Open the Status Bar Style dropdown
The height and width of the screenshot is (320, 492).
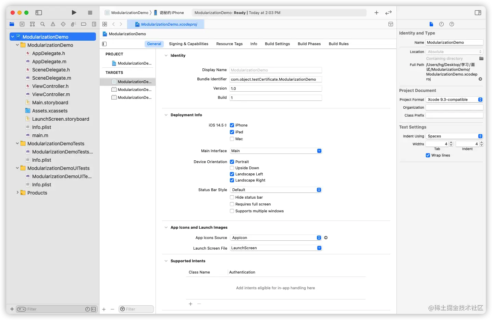276,190
